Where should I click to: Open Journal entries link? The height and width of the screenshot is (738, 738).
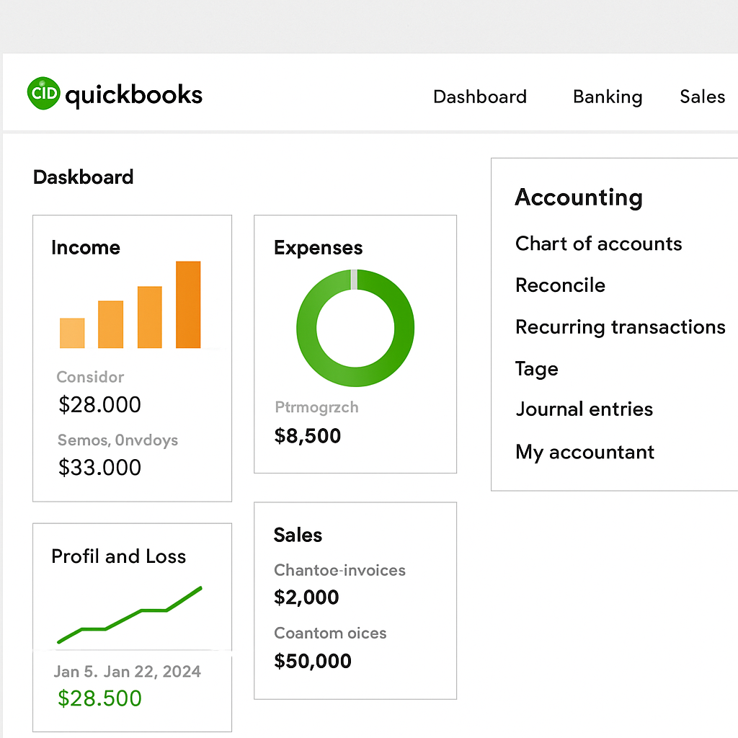click(x=584, y=409)
